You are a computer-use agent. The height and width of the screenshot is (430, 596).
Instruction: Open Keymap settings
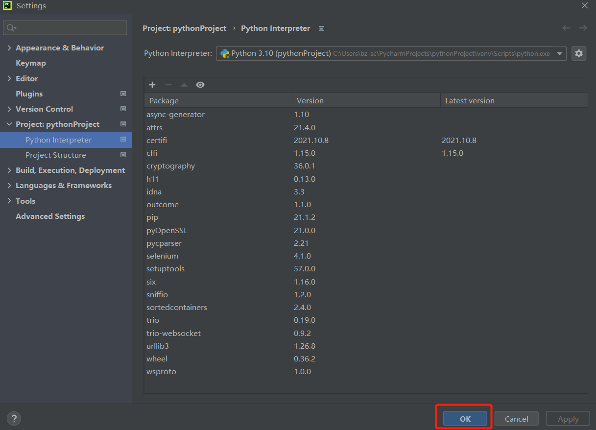(x=31, y=63)
